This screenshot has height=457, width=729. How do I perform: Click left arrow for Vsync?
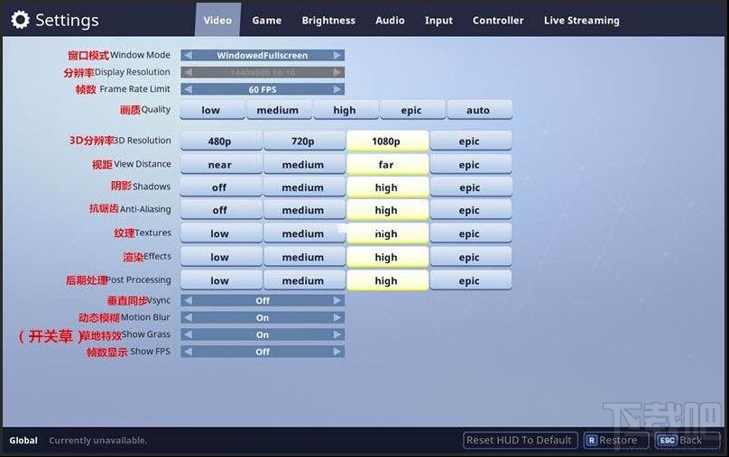[188, 300]
